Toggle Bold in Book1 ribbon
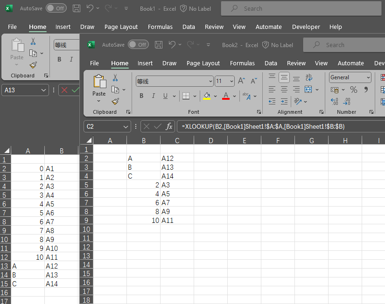The height and width of the screenshot is (304, 385). [59, 59]
